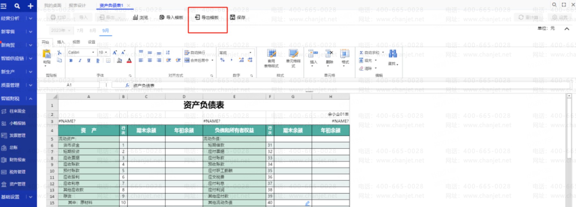Toggle italic formatting I

pyautogui.click(x=80, y=60)
